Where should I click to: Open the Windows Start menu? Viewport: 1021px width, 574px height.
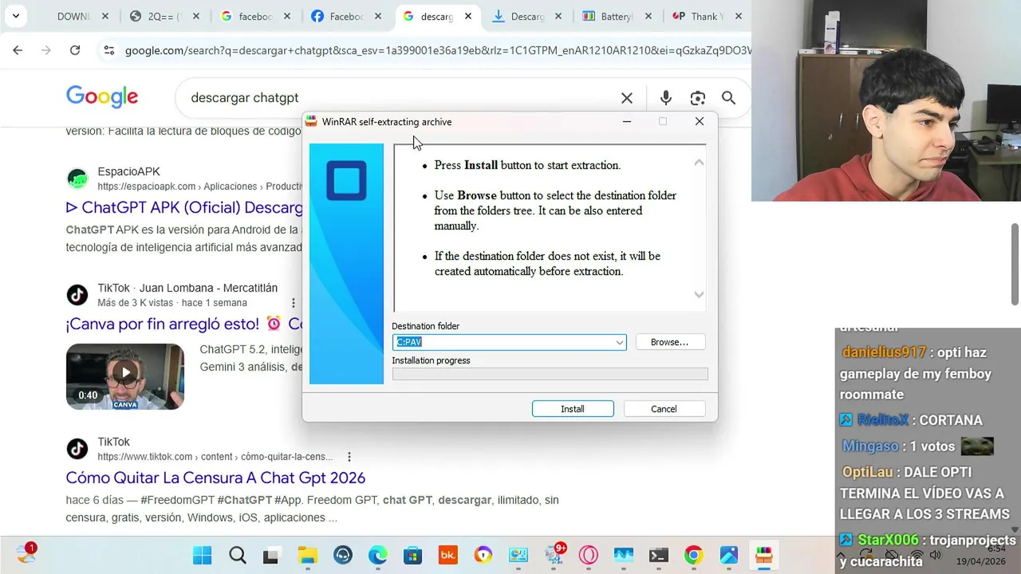203,556
